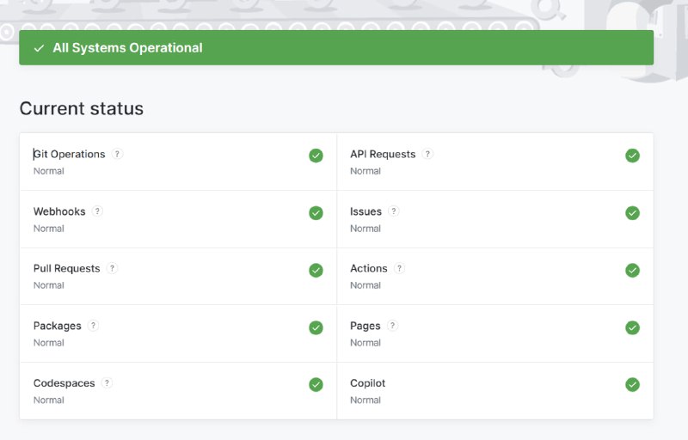The height and width of the screenshot is (440, 688).
Task: Click the green check for Git Operations
Action: coord(316,156)
